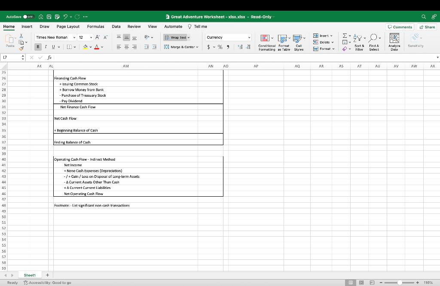Image resolution: width=440 pixels, height=286 pixels.
Task: Open Conditional Formatting menu
Action: click(x=267, y=43)
